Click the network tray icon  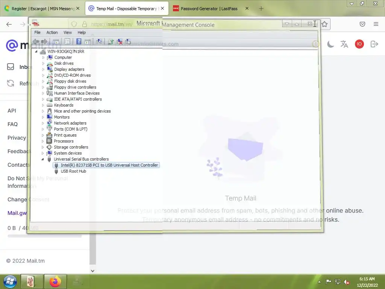[x=338, y=282]
